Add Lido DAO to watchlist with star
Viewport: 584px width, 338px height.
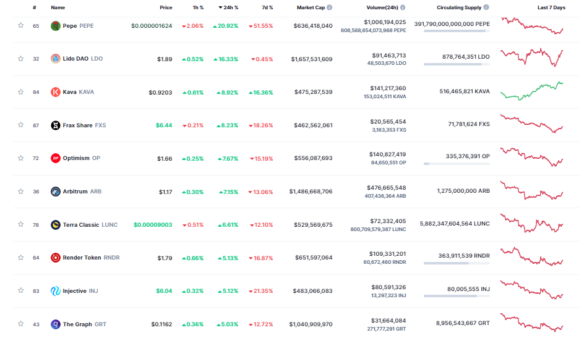(21, 58)
